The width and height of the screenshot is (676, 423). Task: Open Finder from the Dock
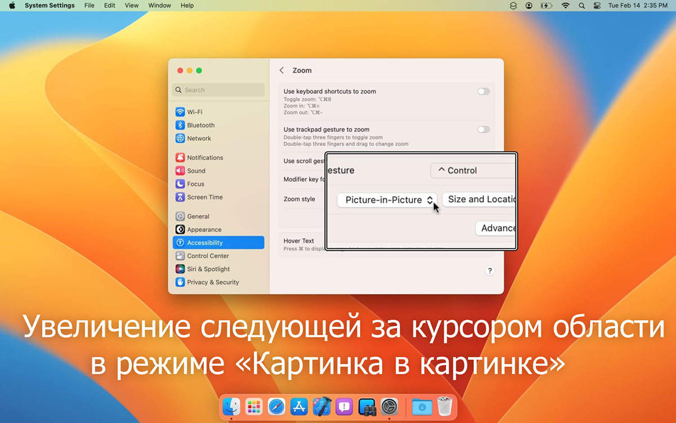coord(232,406)
